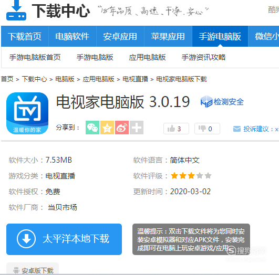Click the thumbs-up like button

pos(176,129)
